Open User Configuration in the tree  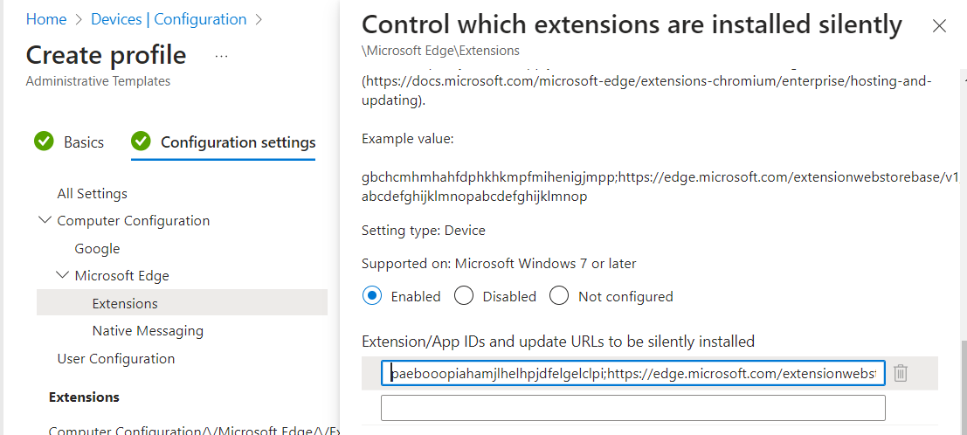(115, 358)
